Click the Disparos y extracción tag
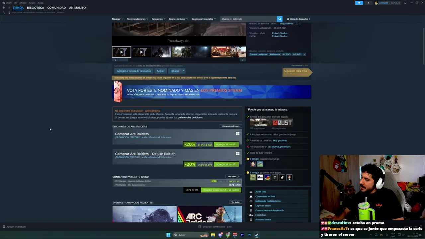The image size is (425, 239). pos(259,54)
